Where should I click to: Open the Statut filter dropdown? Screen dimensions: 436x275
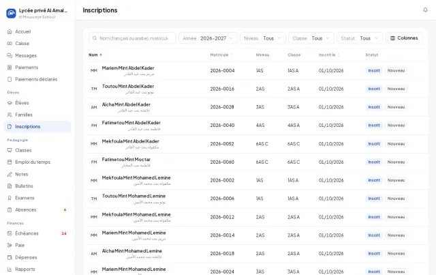[x=360, y=38]
